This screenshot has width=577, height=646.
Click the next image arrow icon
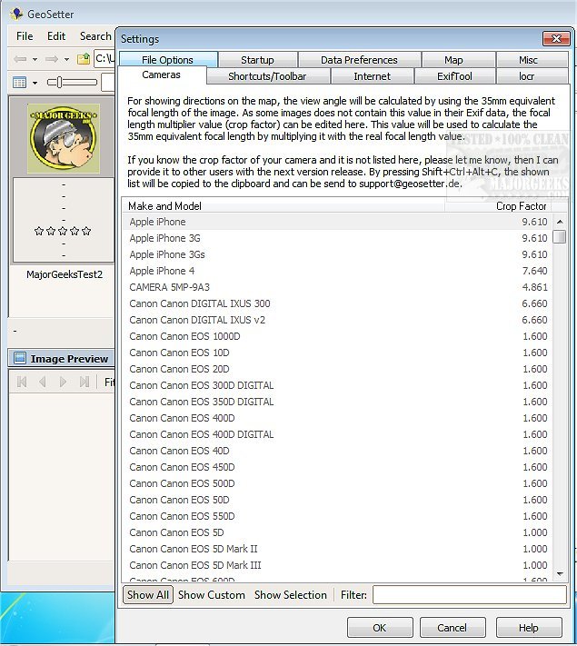(63, 382)
